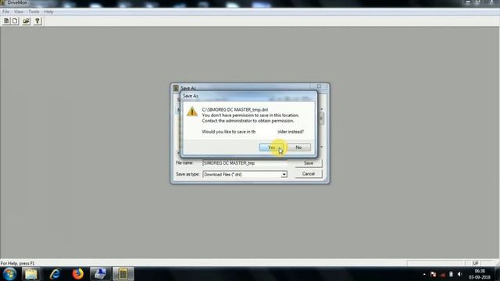
Task: Switch to the DriveMon taskbar button
Action: [123, 274]
